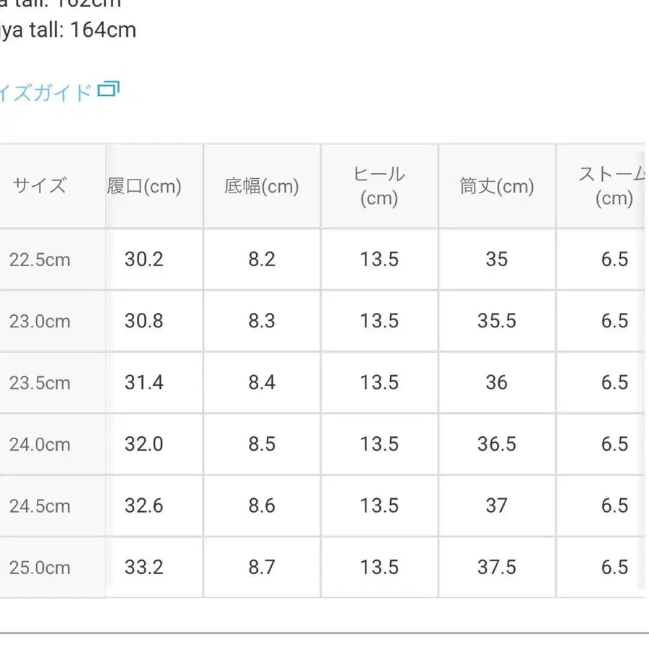
Task: Select the 24.5cm size row label
Action: [x=40, y=506]
